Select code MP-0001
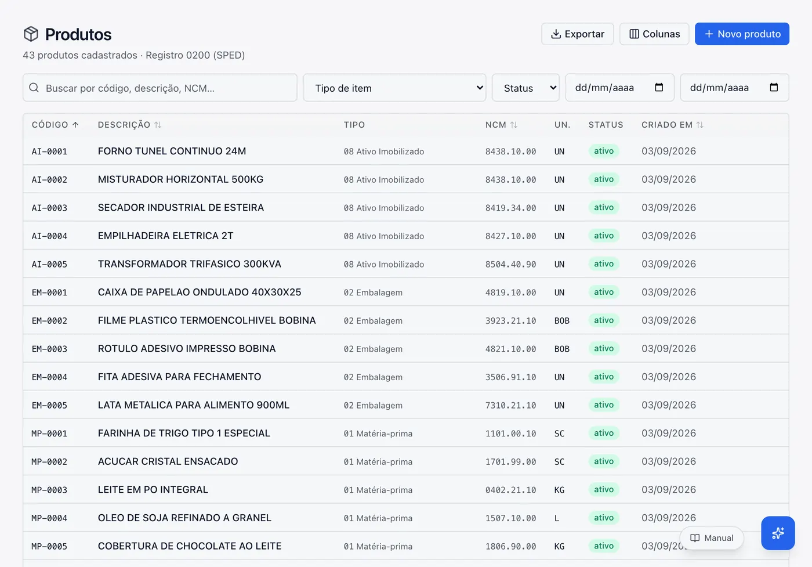This screenshot has height=567, width=812. [x=49, y=434]
